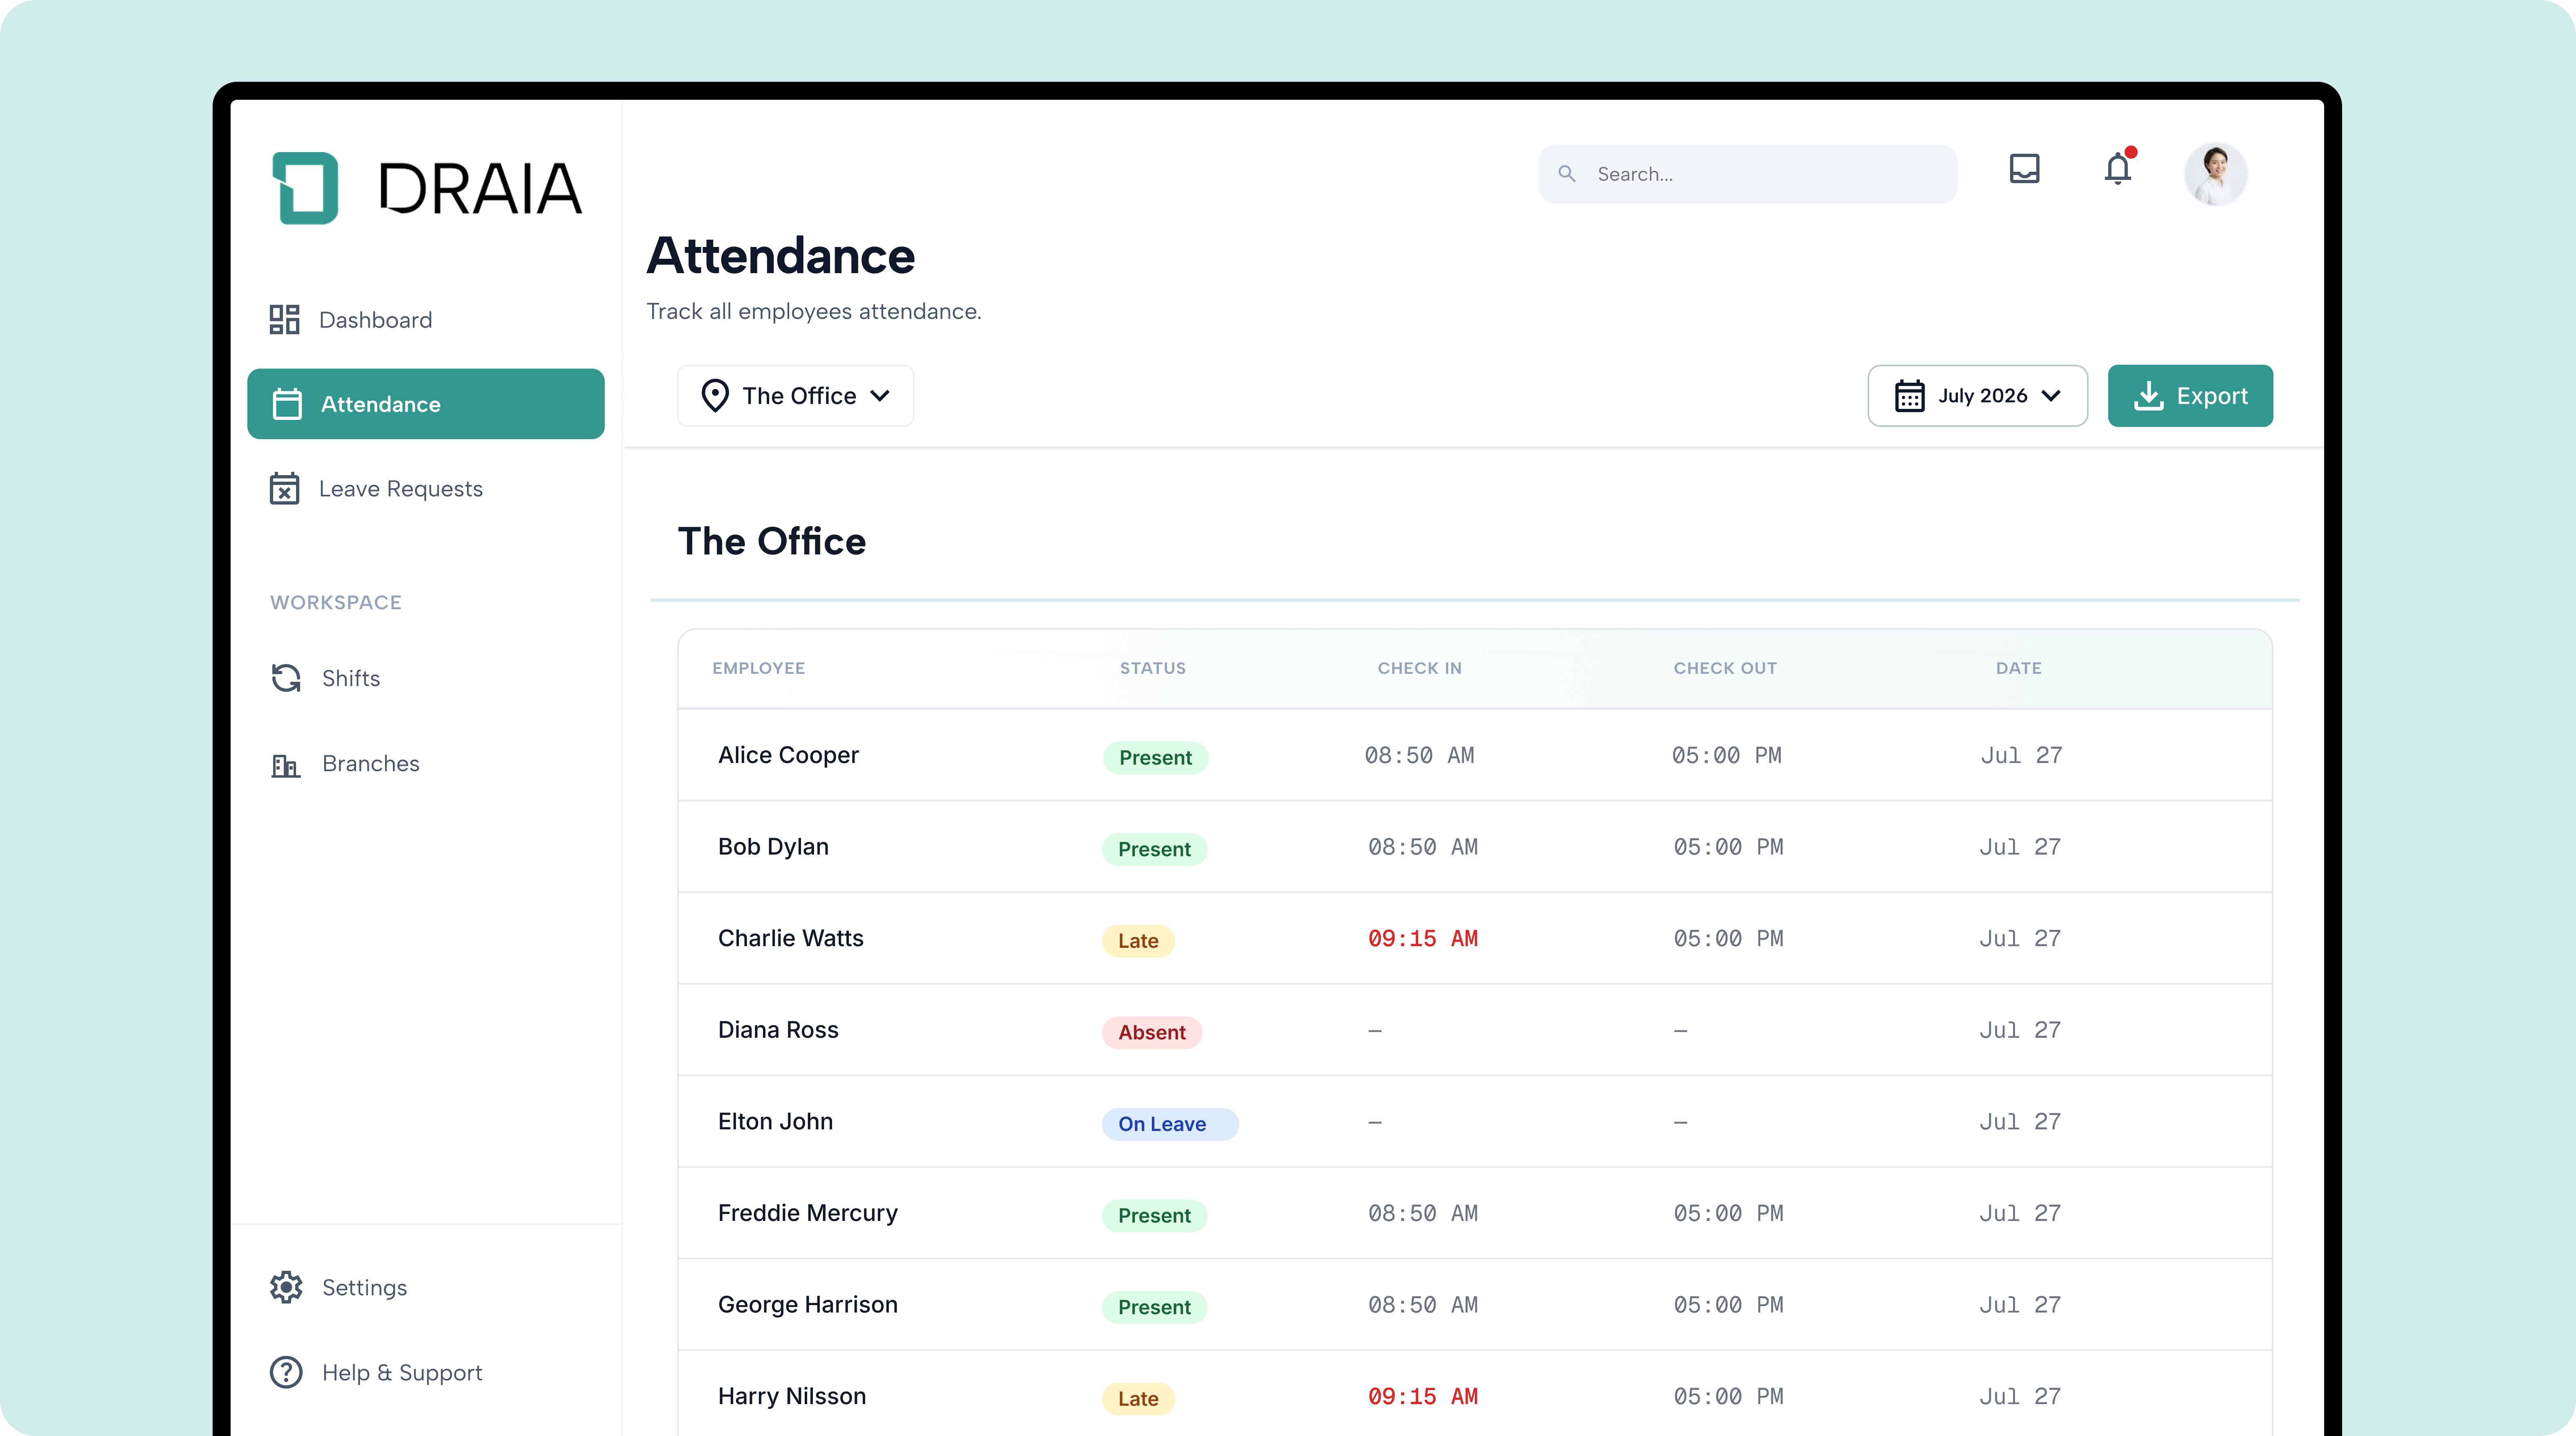The height and width of the screenshot is (1436, 2576).
Task: Click the Branches building icon
Action: click(286, 765)
